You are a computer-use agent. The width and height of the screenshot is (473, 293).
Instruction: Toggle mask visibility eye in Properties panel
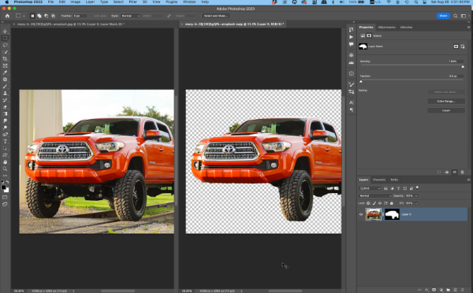click(455, 172)
